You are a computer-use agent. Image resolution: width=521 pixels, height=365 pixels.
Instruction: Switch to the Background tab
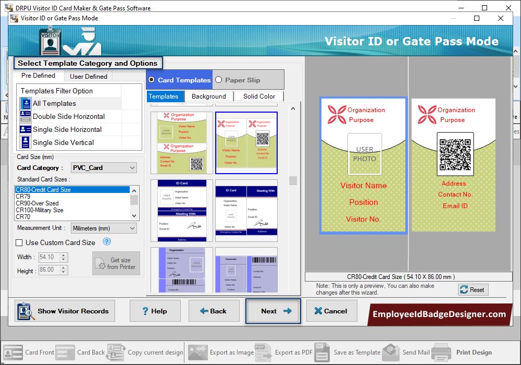(x=209, y=96)
